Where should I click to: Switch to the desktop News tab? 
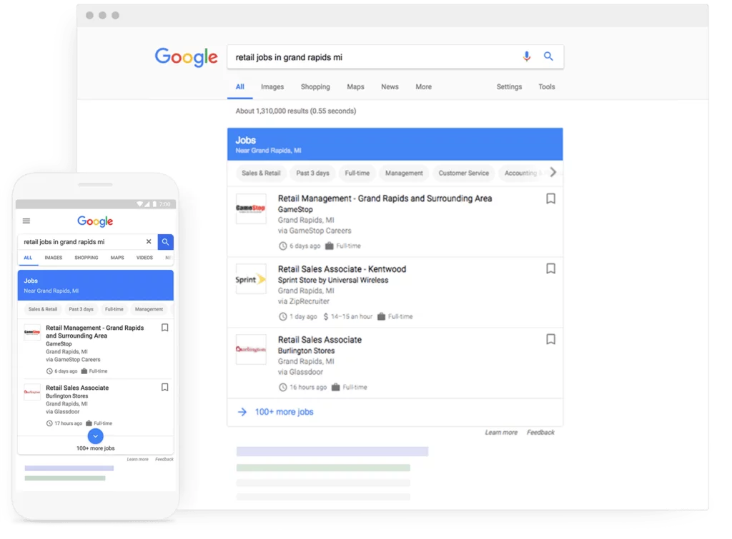pyautogui.click(x=390, y=87)
